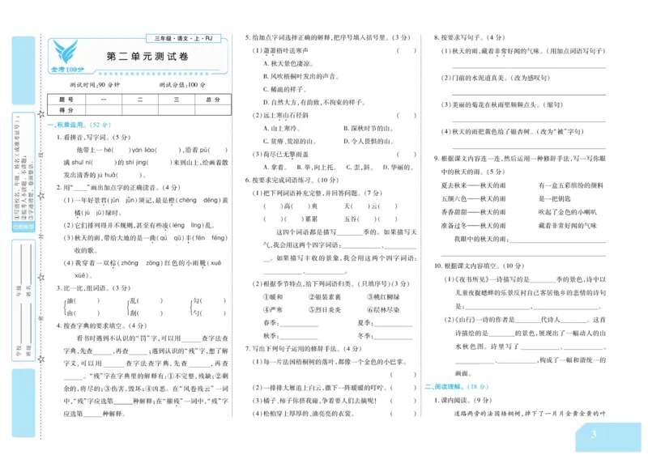Click the 满分100分 badge icon
The image size is (648, 472).
[67, 69]
